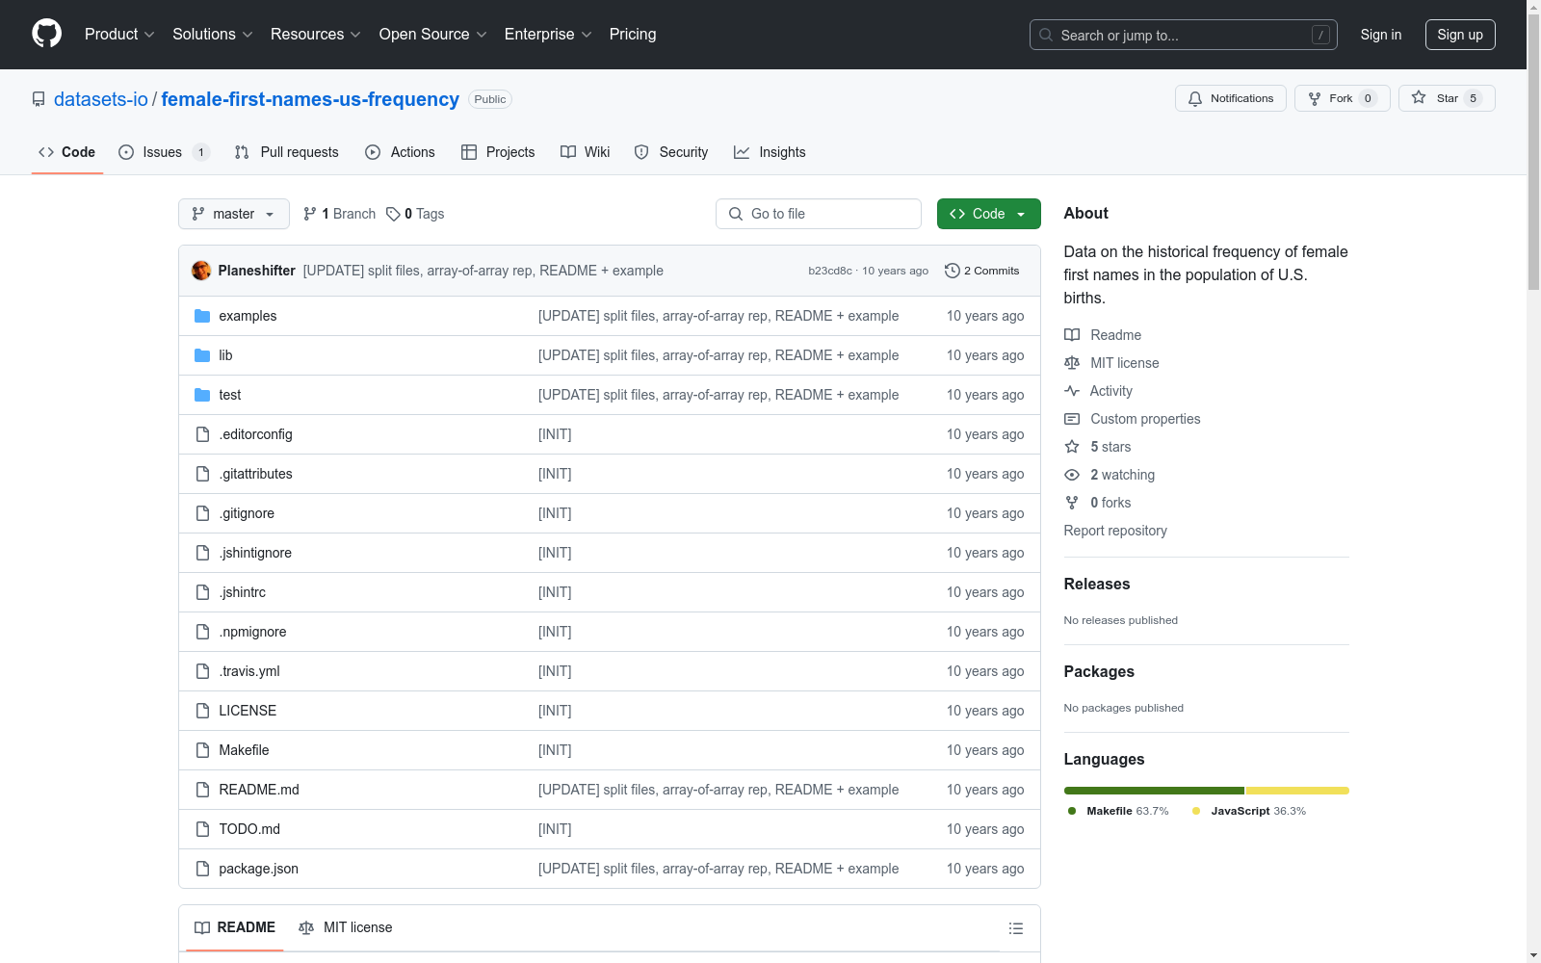1541x963 pixels.
Task: Open the b23cd8c commit hash link
Action: 830,271
